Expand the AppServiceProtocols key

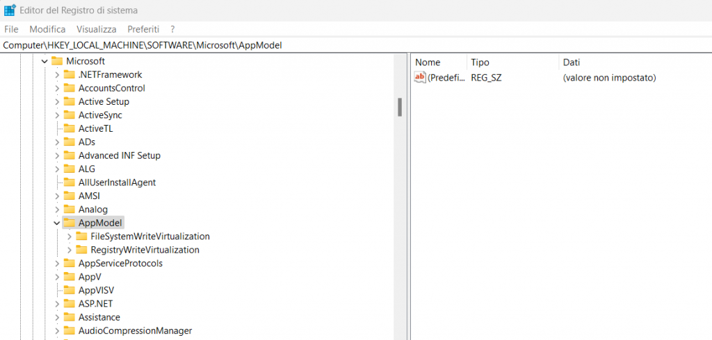tap(57, 264)
